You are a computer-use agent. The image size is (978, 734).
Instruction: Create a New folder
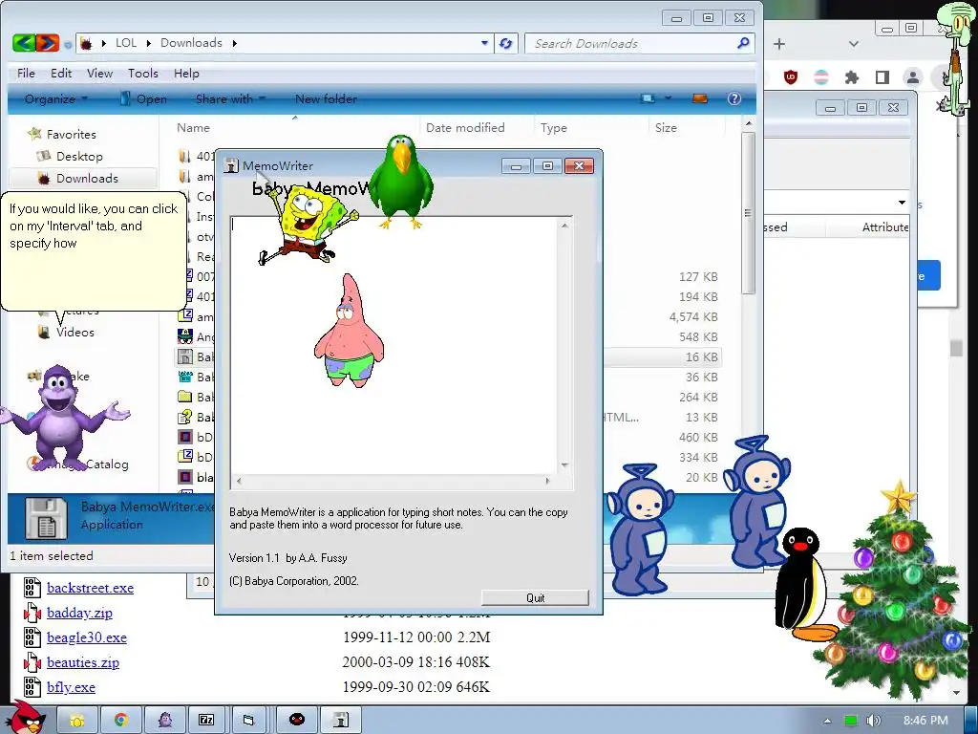click(x=326, y=98)
